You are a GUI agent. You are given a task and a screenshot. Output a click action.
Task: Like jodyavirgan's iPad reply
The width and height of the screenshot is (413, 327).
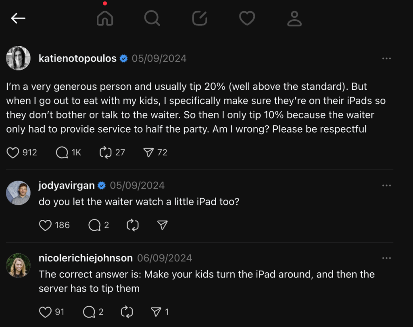[45, 225]
